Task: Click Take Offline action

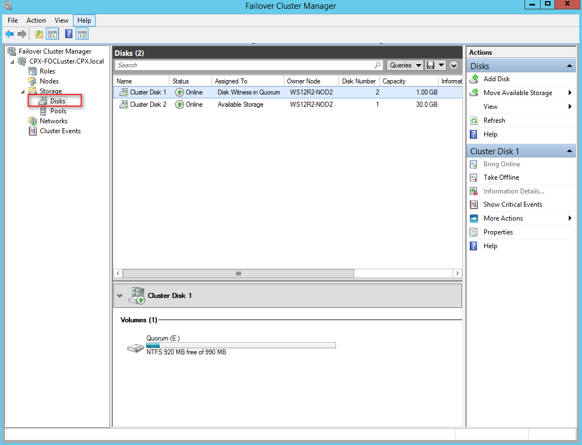Action: (x=501, y=177)
